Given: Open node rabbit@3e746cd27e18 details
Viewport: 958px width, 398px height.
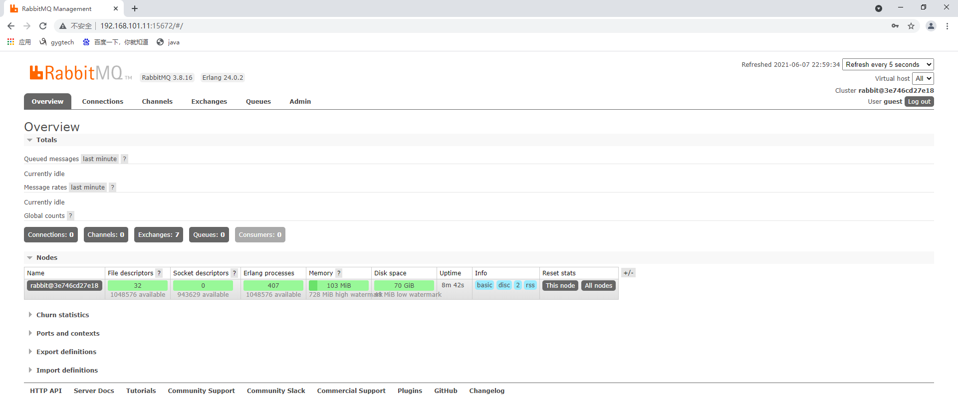Looking at the screenshot, I should 64,285.
